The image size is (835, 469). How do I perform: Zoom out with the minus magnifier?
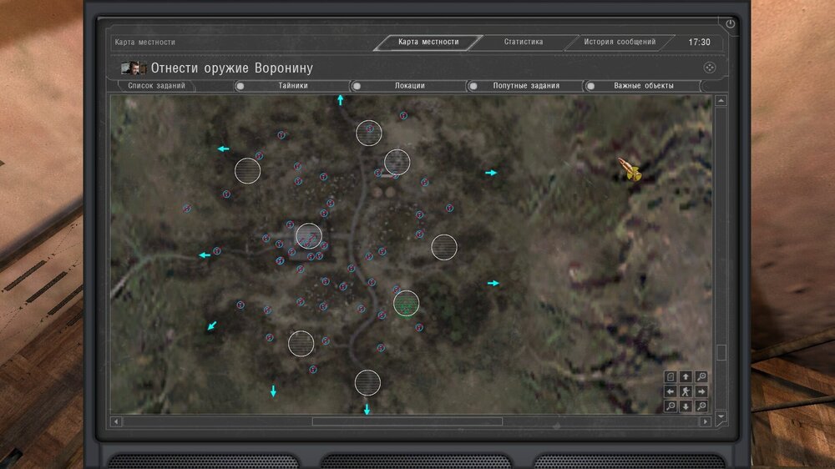click(x=671, y=406)
